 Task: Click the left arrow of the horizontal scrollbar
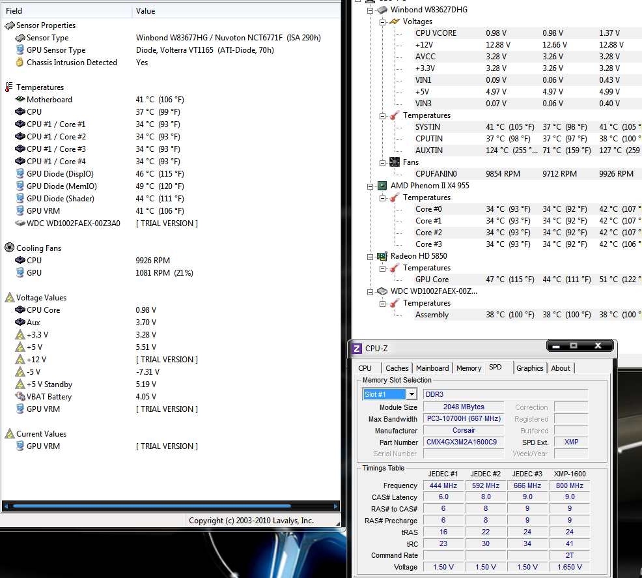(x=6, y=506)
